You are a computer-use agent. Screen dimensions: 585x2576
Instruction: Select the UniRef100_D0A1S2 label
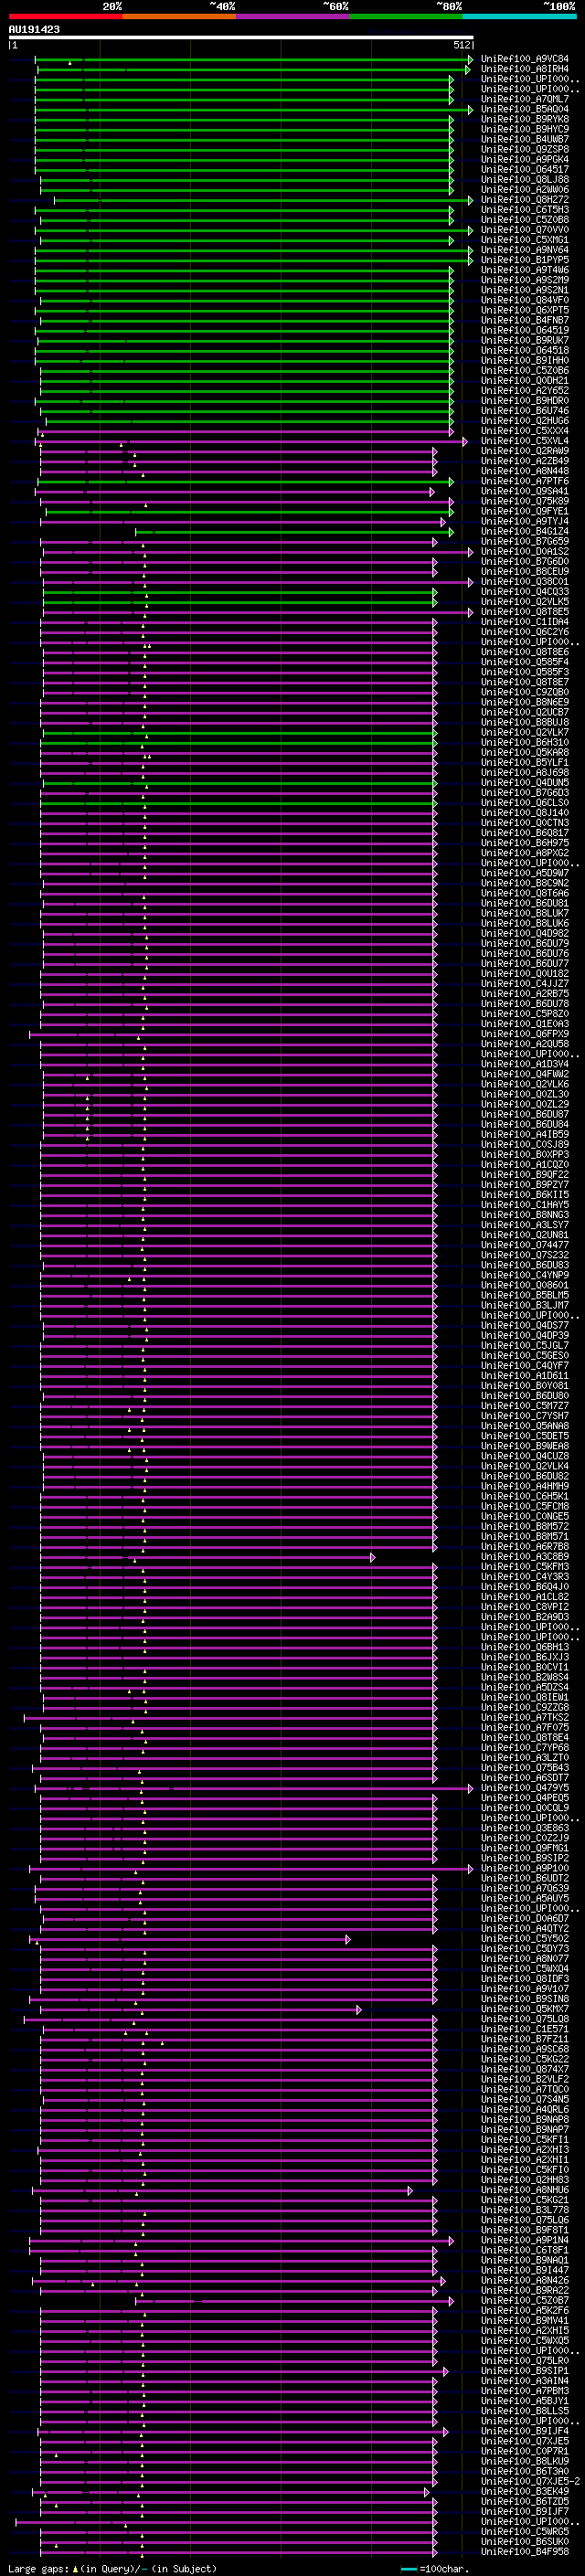pyautogui.click(x=525, y=551)
